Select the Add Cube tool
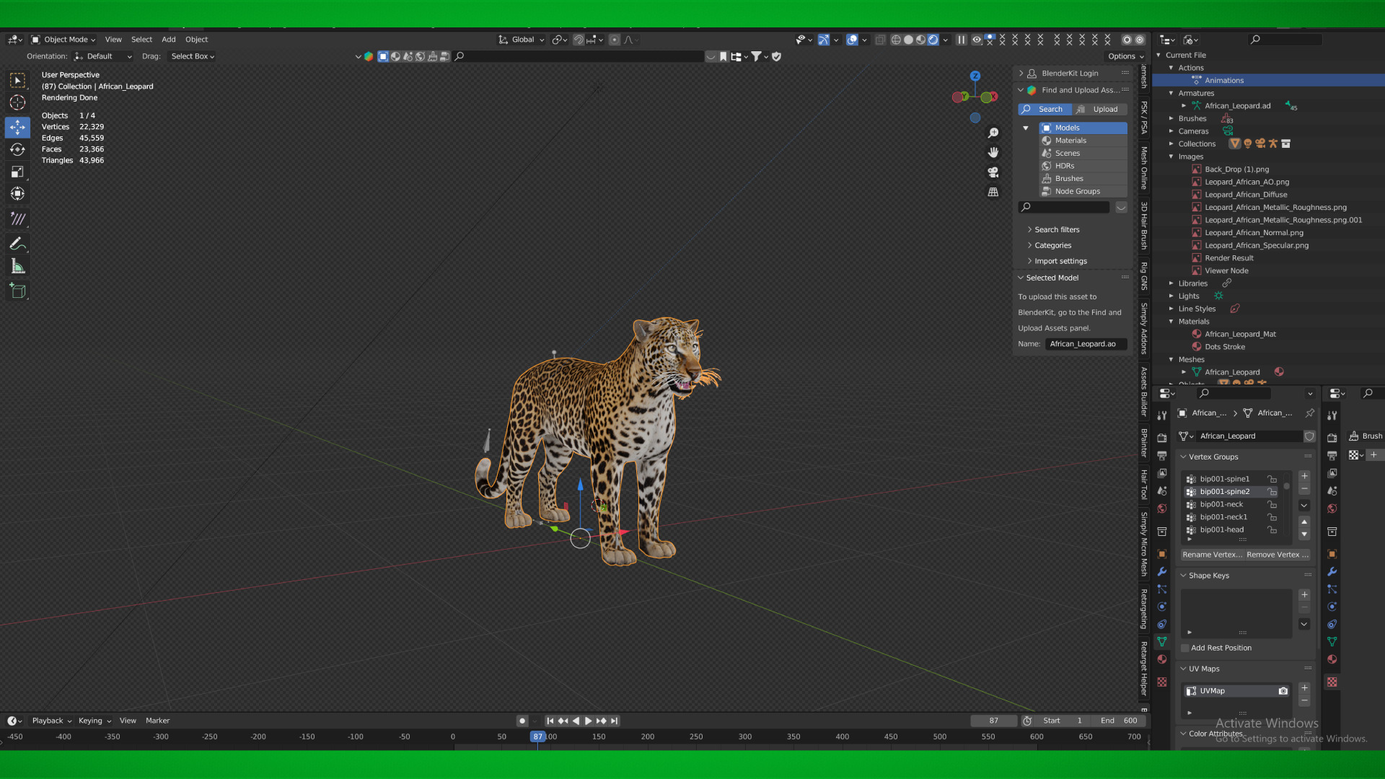Image resolution: width=1385 pixels, height=779 pixels. [x=17, y=291]
